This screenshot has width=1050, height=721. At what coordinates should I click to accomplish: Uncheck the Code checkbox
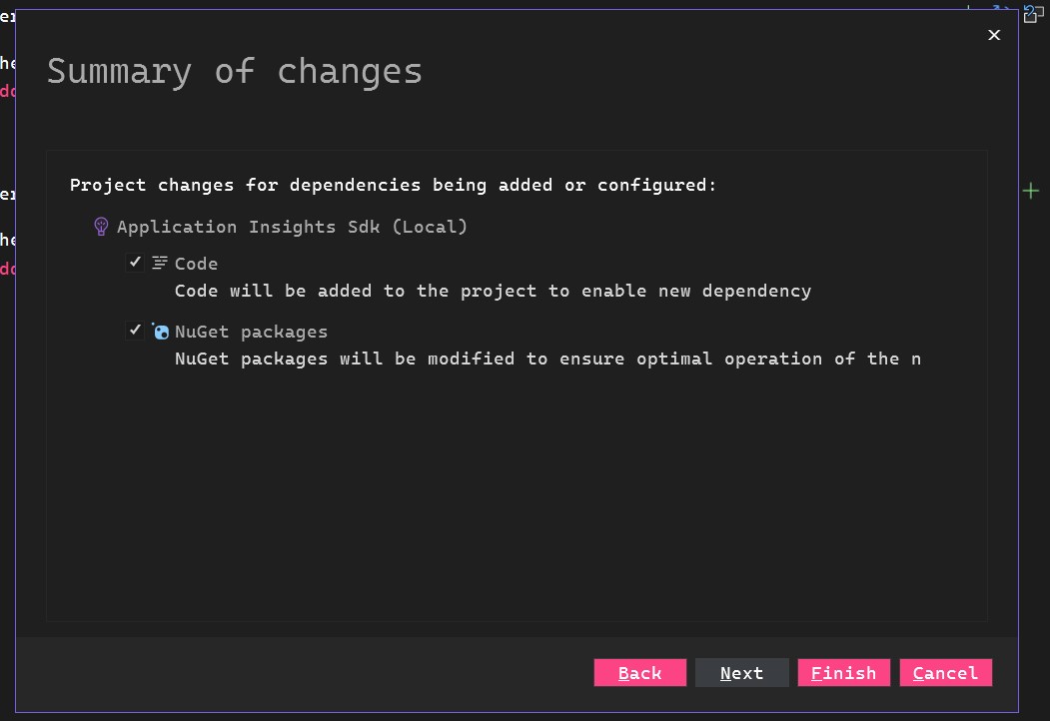[135, 263]
